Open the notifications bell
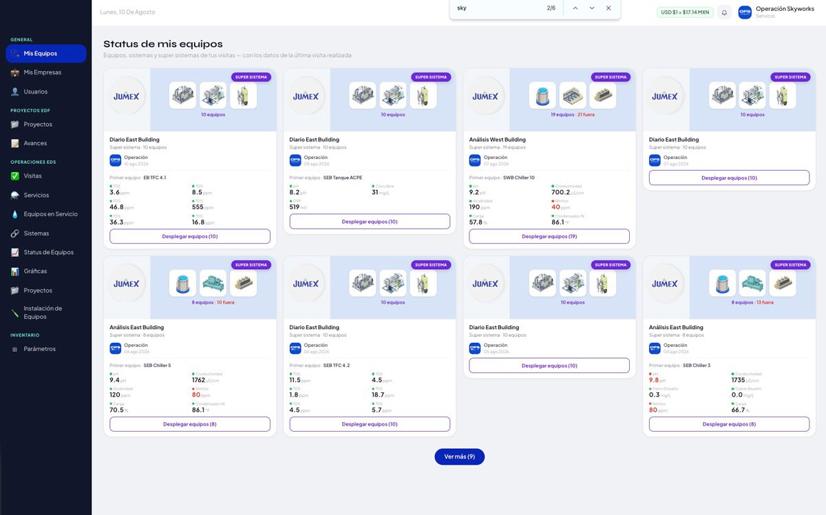The width and height of the screenshot is (826, 515). pyautogui.click(x=724, y=12)
